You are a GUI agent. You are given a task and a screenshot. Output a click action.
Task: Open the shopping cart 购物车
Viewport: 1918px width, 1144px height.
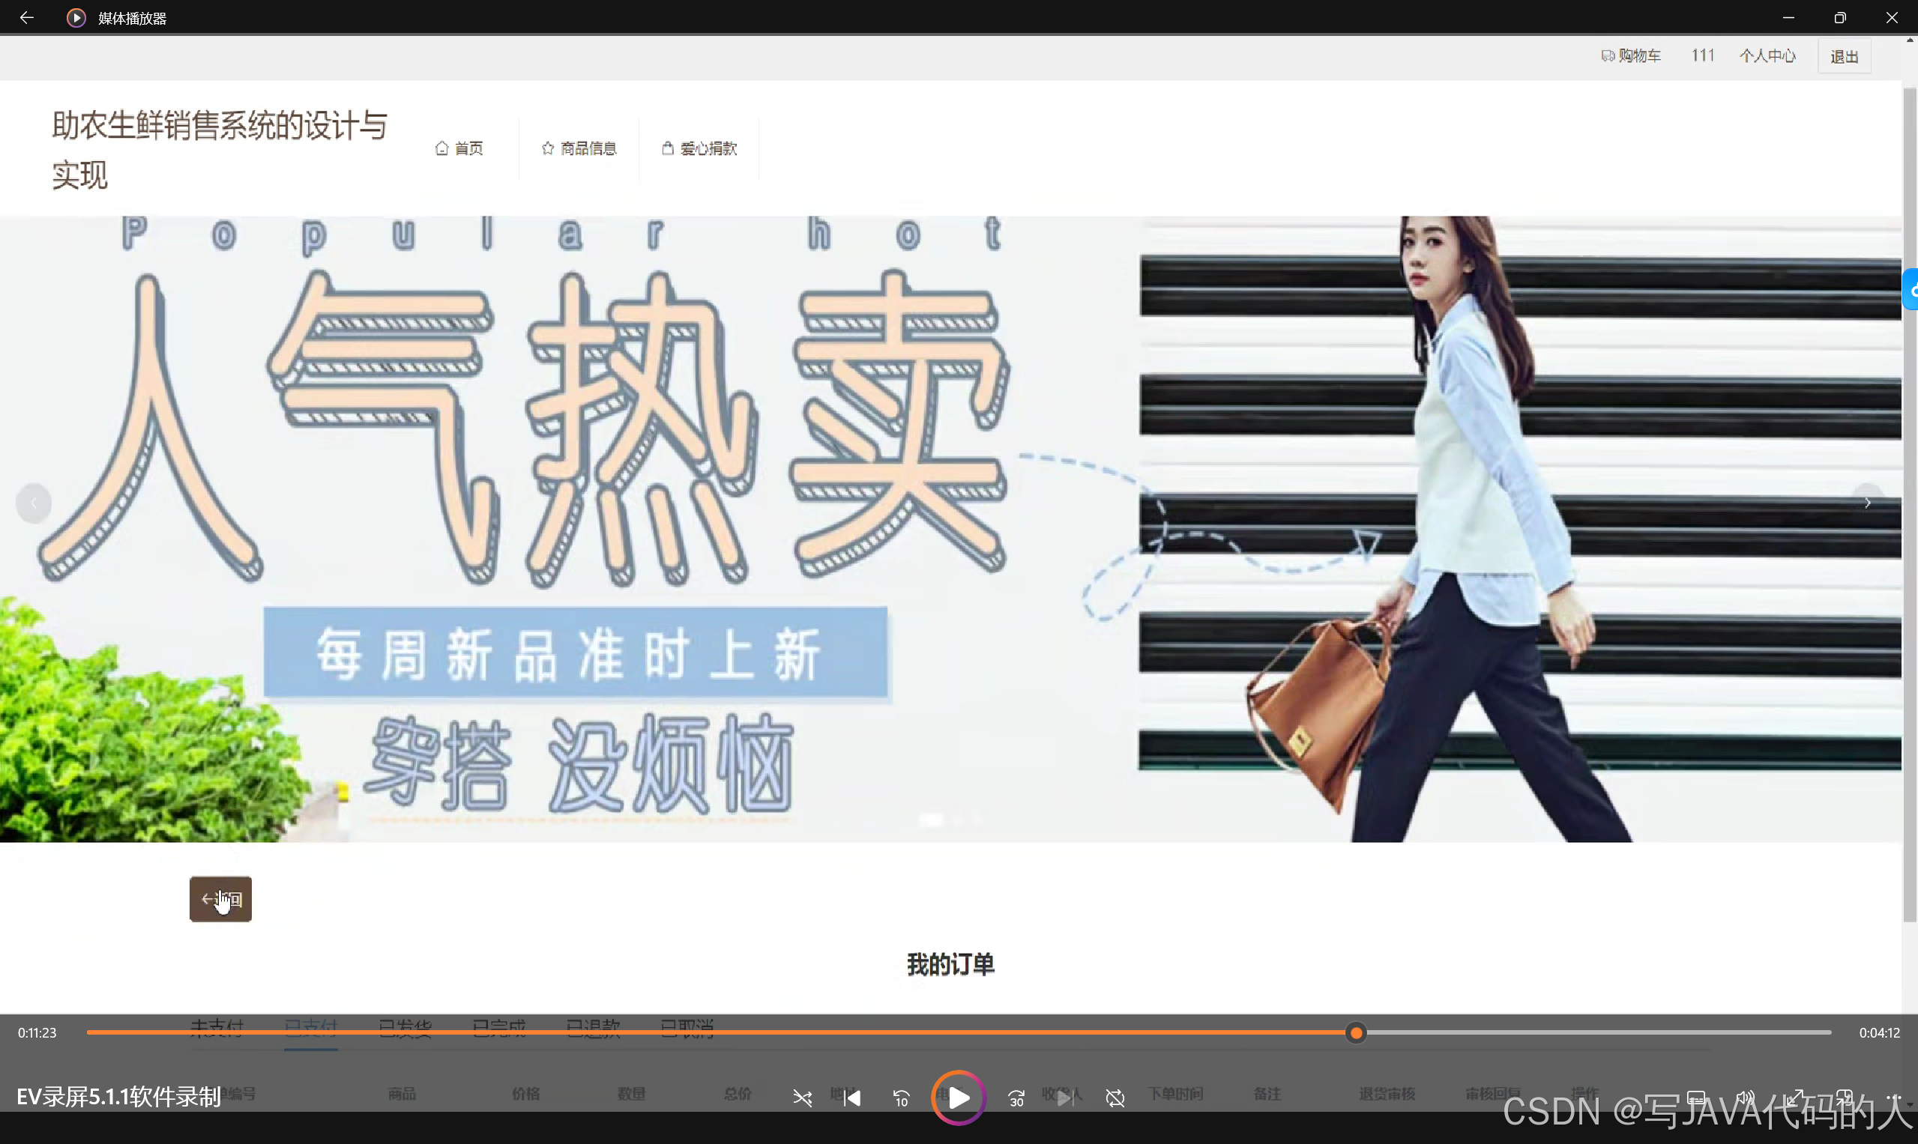1630,55
